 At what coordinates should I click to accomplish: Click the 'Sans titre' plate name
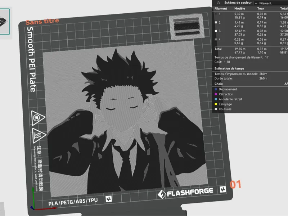click(42, 22)
